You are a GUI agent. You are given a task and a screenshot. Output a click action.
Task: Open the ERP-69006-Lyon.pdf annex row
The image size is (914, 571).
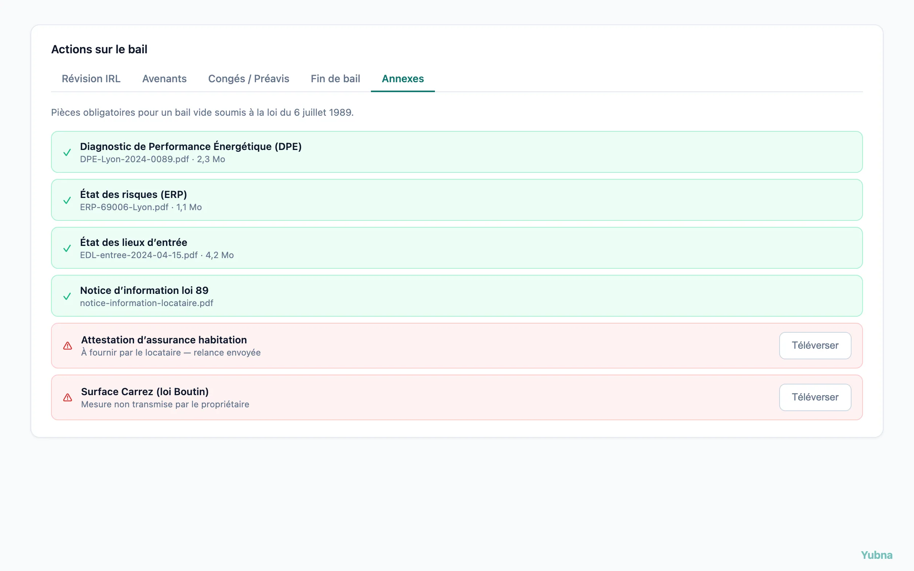coord(457,200)
